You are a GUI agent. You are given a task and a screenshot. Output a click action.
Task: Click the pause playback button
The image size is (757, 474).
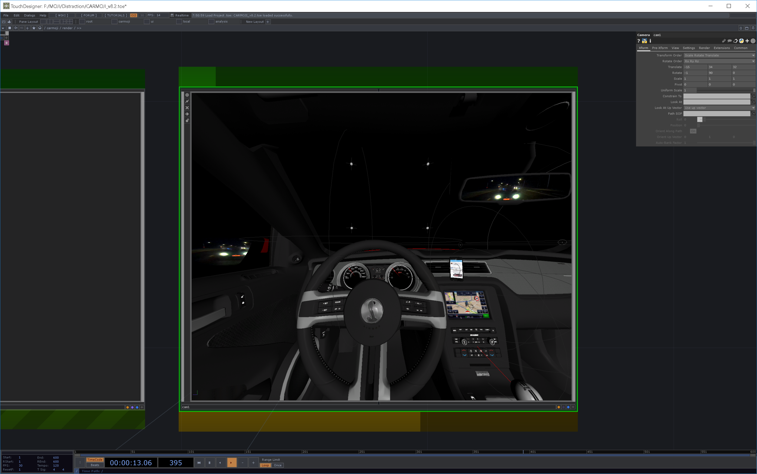tap(210, 463)
